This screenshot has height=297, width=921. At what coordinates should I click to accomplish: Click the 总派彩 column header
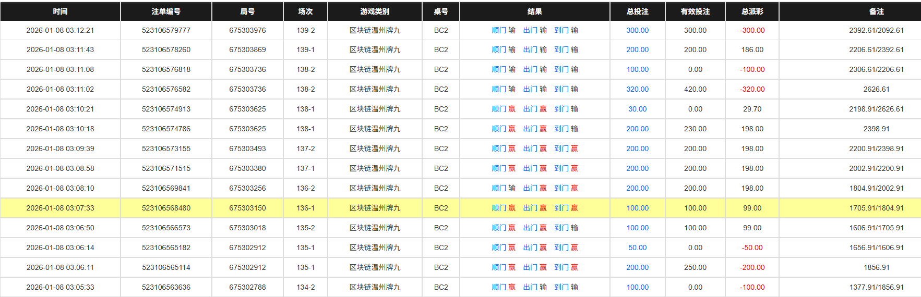752,11
